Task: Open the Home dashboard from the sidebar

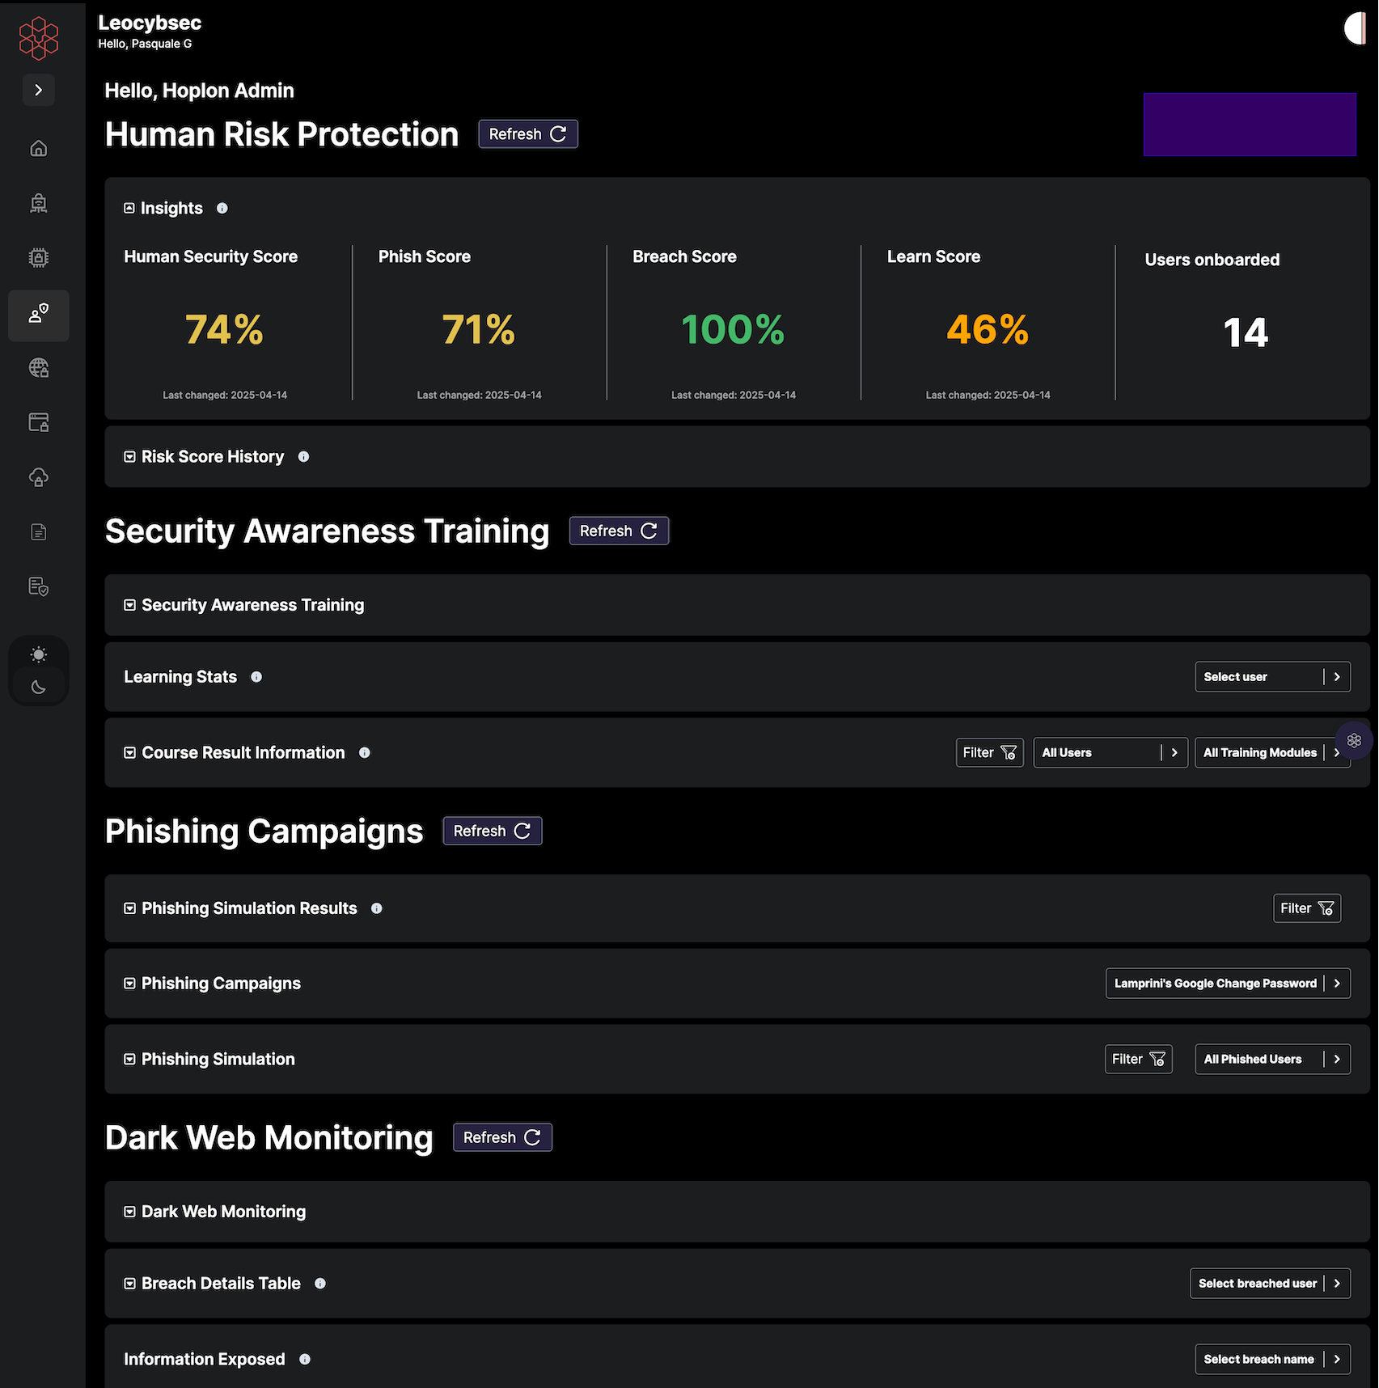Action: [x=39, y=148]
